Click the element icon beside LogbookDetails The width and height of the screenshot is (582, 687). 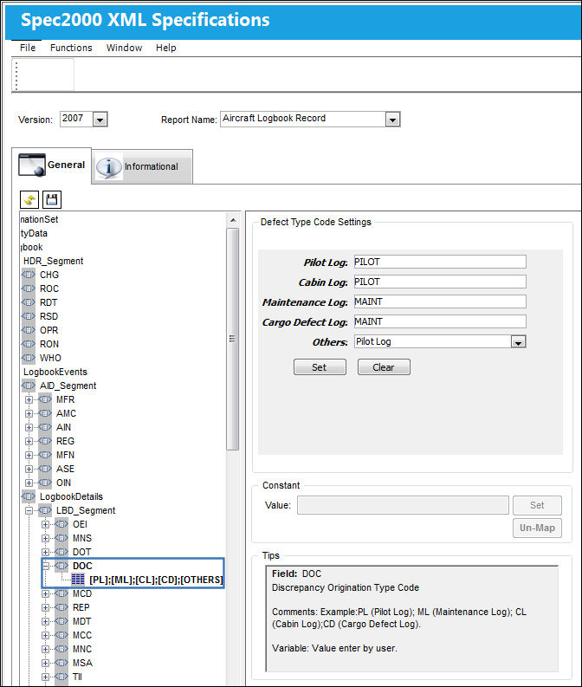pyautogui.click(x=29, y=496)
